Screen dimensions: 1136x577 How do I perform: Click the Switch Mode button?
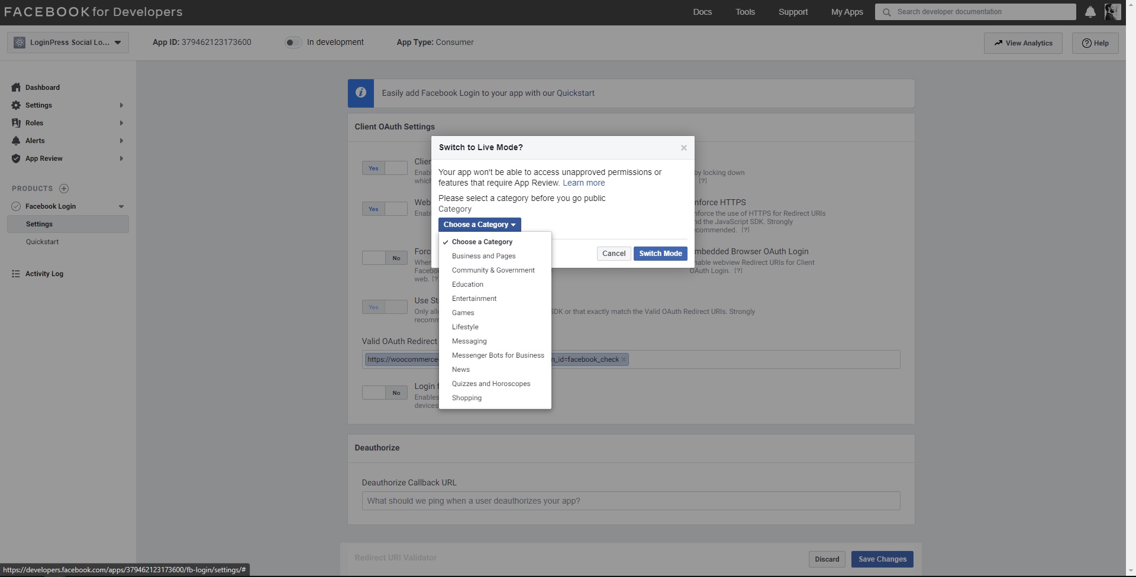[x=660, y=254]
